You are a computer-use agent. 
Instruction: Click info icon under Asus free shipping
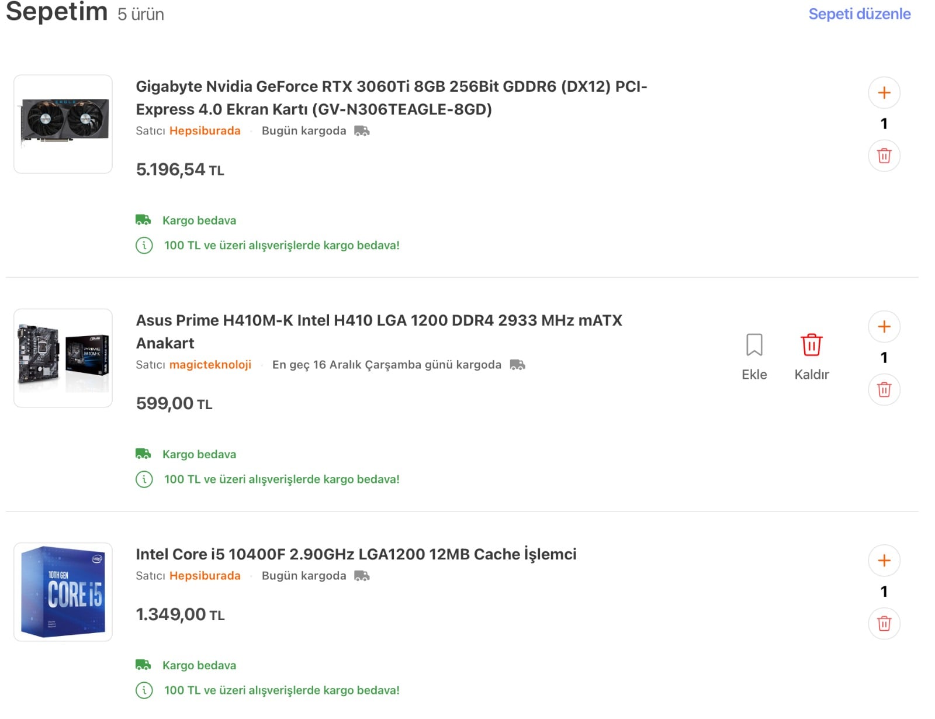[x=144, y=479]
